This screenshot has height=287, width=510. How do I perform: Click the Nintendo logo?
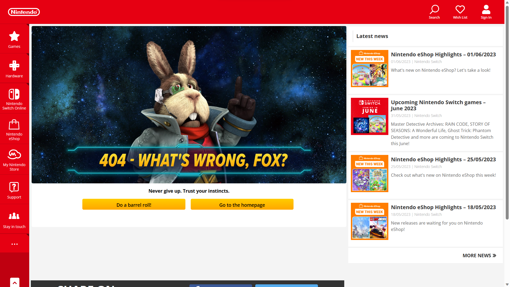tap(24, 12)
